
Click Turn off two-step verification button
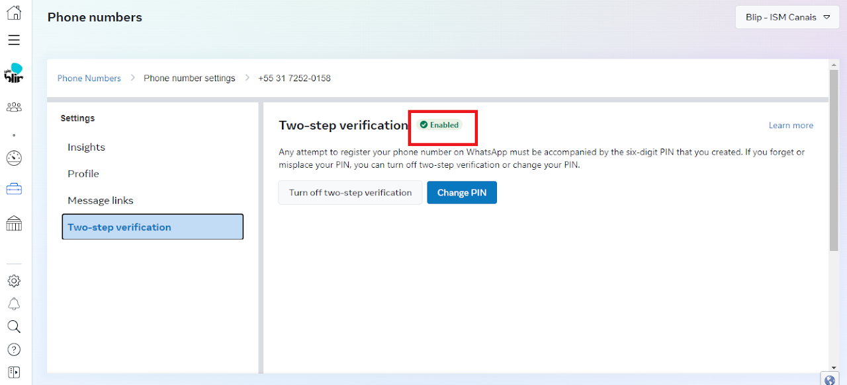click(350, 193)
